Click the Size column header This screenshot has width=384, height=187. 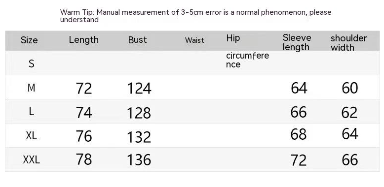tap(29, 40)
